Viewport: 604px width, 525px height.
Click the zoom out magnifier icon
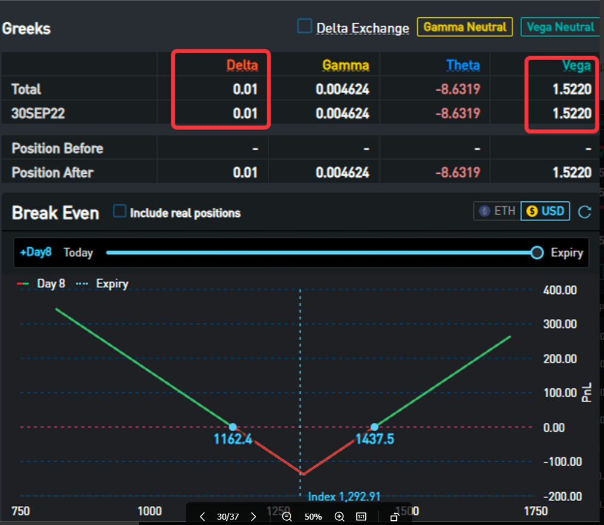coord(287,517)
